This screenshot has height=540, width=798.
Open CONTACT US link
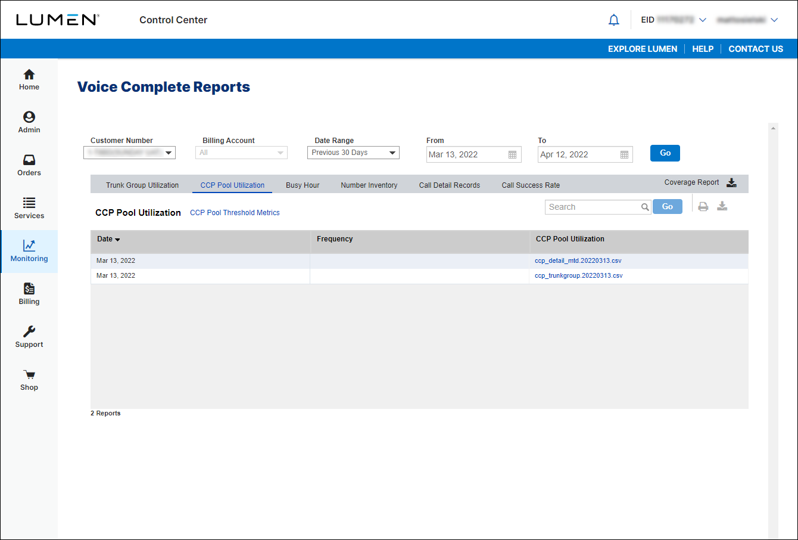[756, 49]
